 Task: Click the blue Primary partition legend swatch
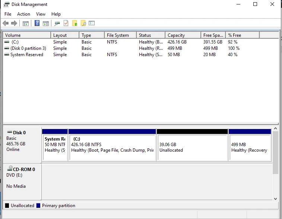point(38,206)
